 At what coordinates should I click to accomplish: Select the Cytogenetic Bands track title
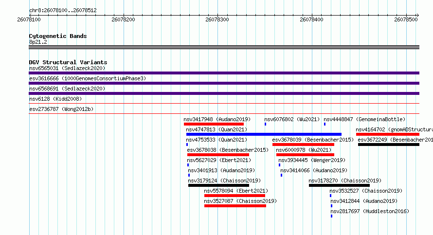click(x=58, y=36)
